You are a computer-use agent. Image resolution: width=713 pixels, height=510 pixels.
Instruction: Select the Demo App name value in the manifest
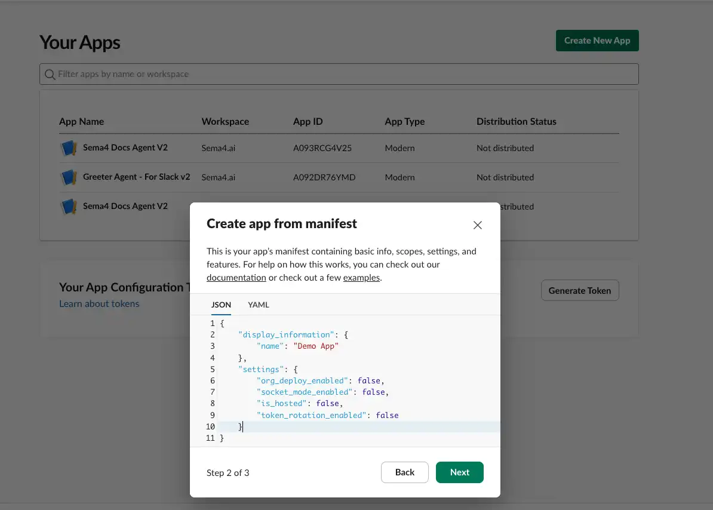coord(316,346)
